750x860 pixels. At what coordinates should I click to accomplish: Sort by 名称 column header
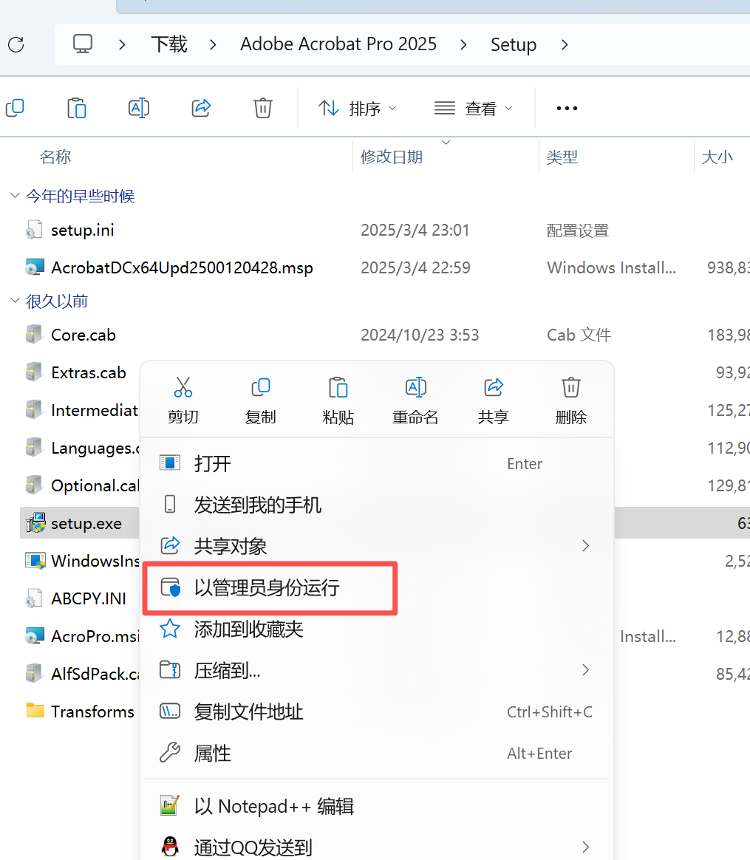55,157
